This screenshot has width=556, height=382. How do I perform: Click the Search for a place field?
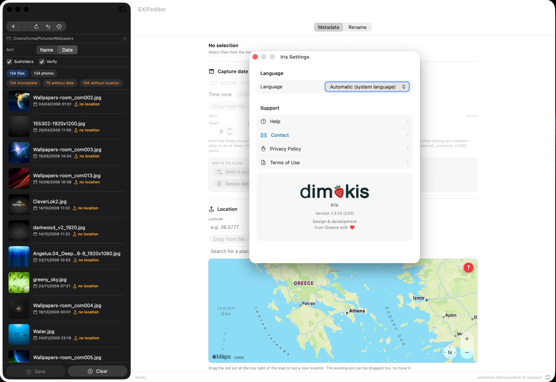click(229, 251)
